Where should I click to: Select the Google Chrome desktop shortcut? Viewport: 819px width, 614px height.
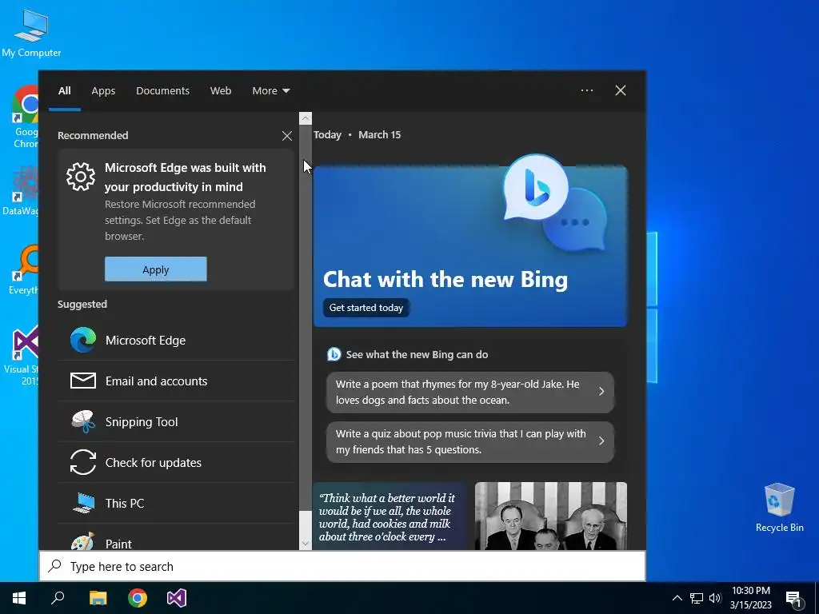pyautogui.click(x=26, y=117)
